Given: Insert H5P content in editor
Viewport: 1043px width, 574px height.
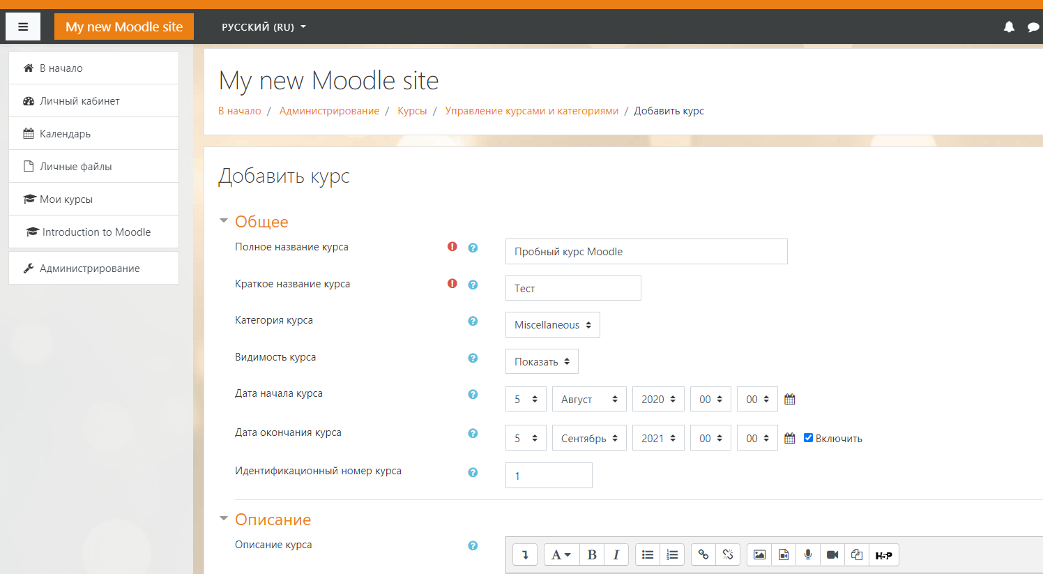Looking at the screenshot, I should point(884,554).
